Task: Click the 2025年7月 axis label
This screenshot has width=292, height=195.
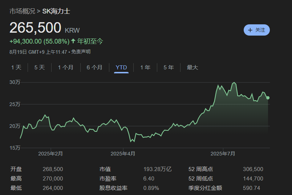Action: click(223, 154)
